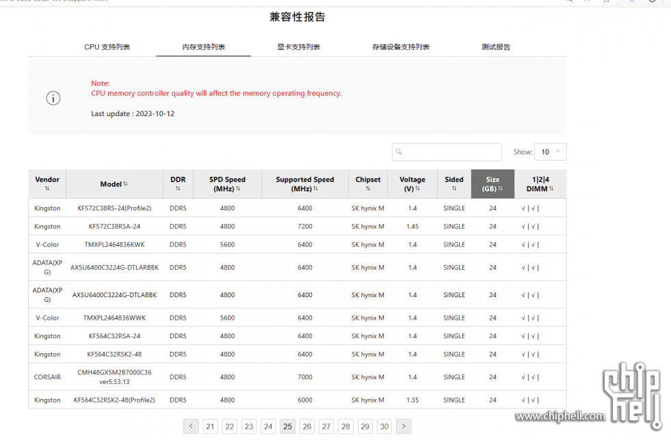
Task: Sort table by Model column arrows
Action: (125, 184)
